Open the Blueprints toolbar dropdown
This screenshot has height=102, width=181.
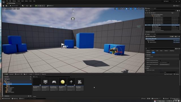27,6
